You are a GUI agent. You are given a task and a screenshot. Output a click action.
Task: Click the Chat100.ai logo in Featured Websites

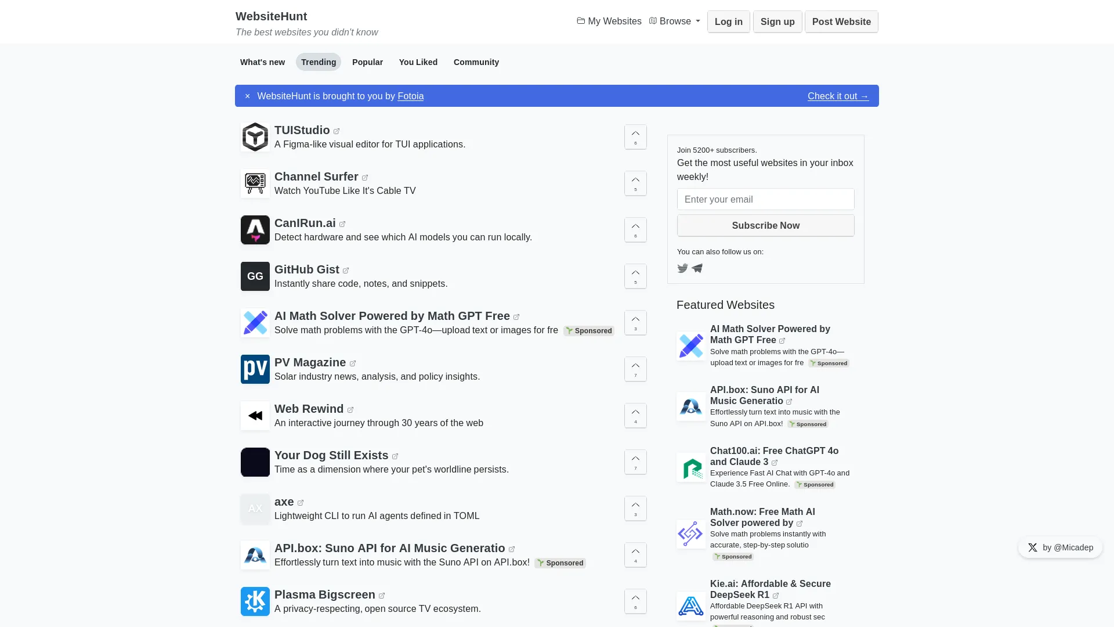click(x=691, y=467)
